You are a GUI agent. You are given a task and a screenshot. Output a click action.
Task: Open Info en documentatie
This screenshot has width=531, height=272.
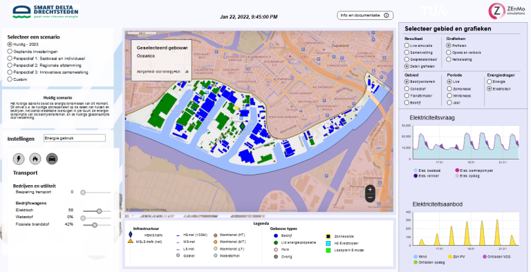click(365, 16)
